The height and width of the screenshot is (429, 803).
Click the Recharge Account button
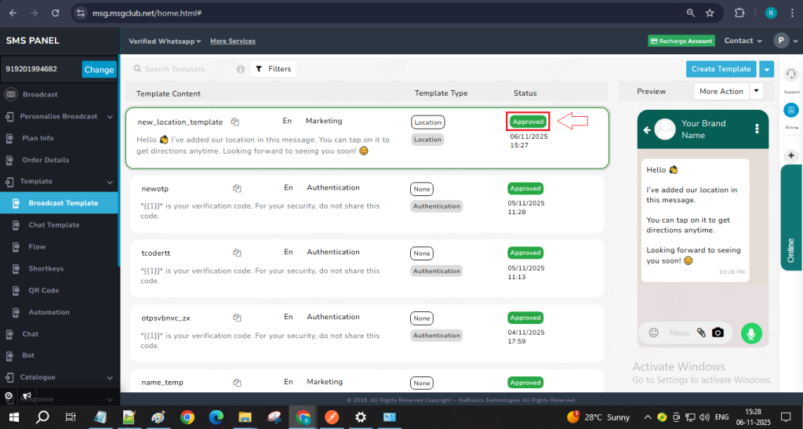(x=681, y=41)
